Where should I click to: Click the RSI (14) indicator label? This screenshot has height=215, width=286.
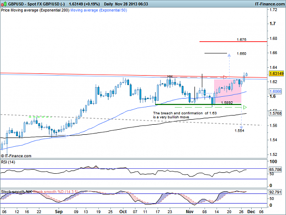(x=8, y=162)
